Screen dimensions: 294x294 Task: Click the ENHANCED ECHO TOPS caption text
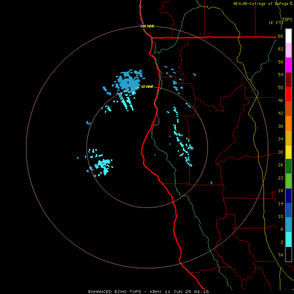[115, 292]
